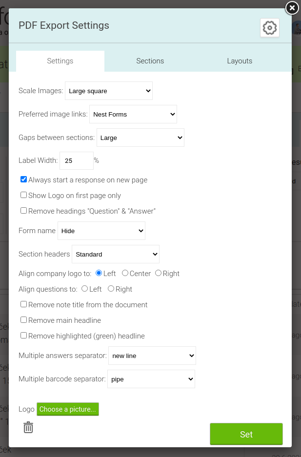The image size is (301, 457).
Task: Open the Multiple barcode separator dropdown
Action: [x=151, y=379]
